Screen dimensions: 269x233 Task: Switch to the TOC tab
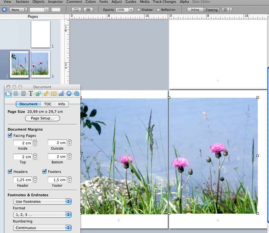click(x=48, y=104)
